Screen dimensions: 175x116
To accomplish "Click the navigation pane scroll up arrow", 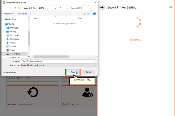I will coord(29,18).
